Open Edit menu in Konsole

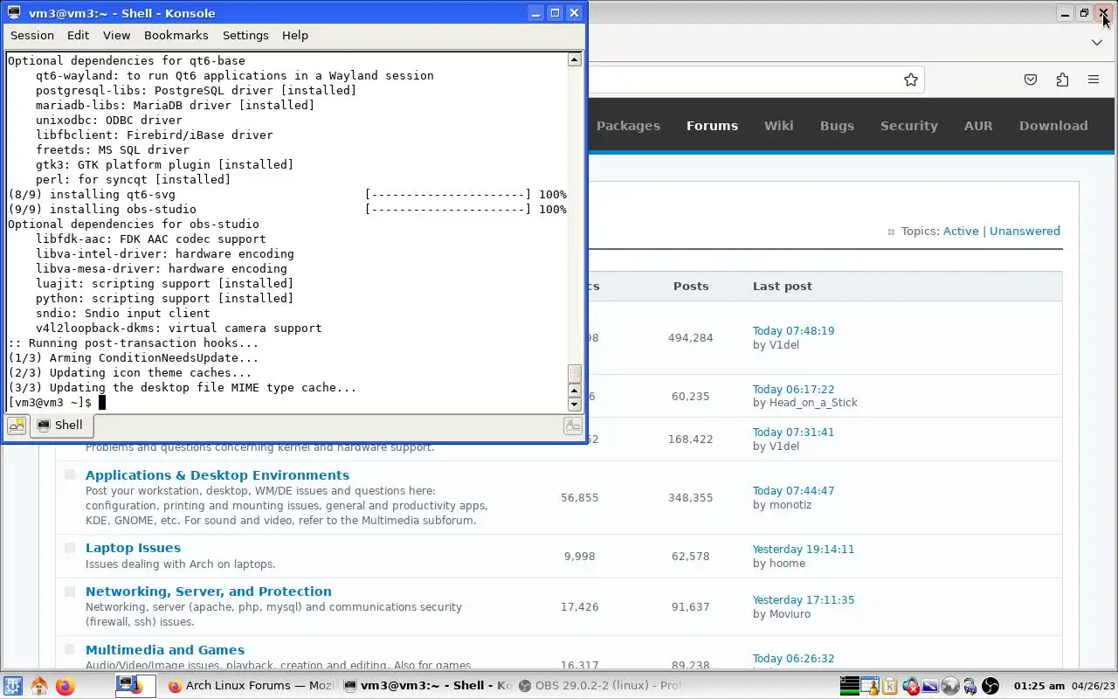[x=79, y=35]
